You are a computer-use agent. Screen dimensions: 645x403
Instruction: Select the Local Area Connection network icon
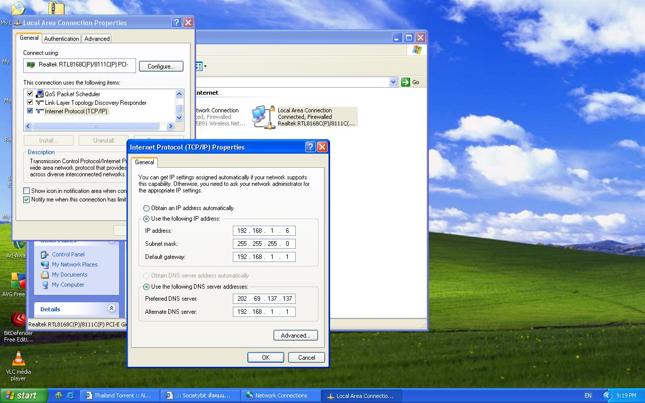tap(263, 117)
